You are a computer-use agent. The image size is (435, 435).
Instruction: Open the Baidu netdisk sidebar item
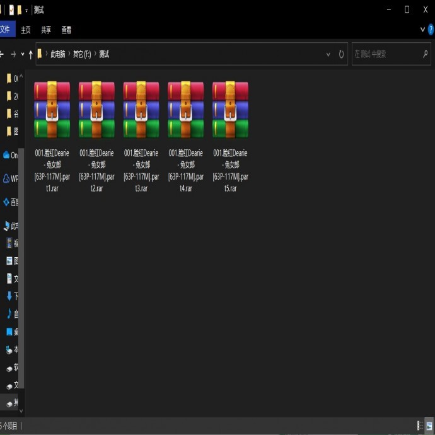10,202
